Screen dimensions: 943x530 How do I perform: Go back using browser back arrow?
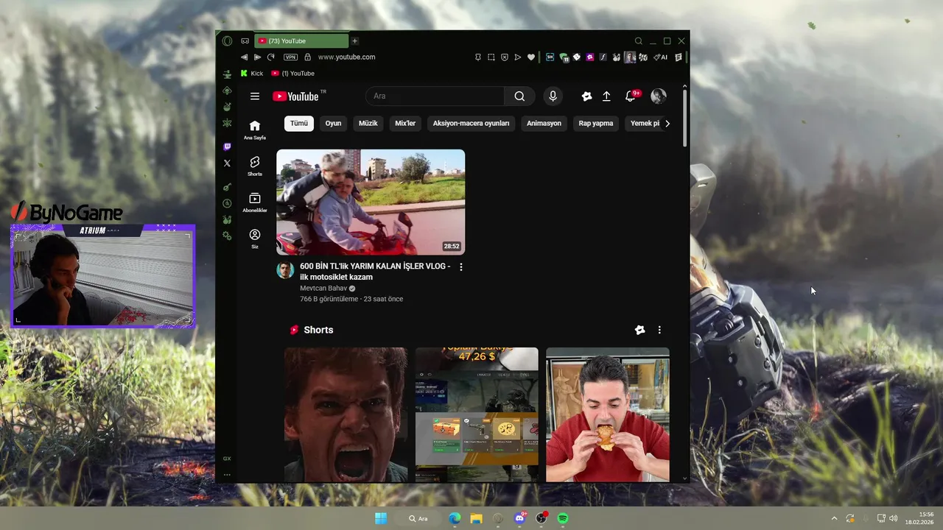click(244, 57)
